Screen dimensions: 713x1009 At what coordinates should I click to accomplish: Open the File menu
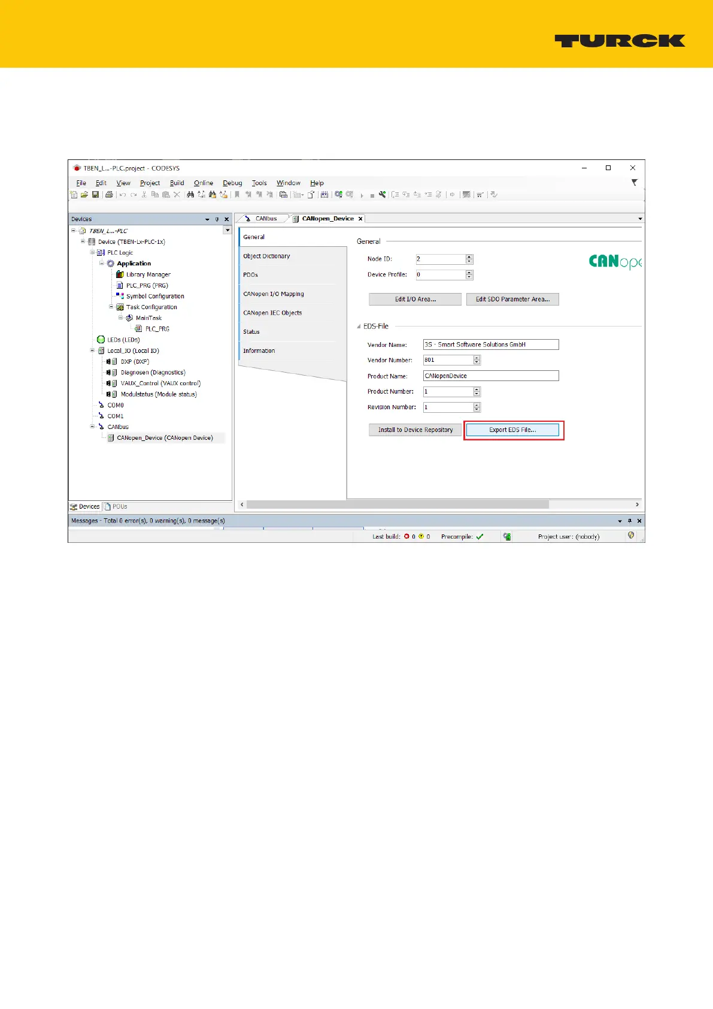[x=81, y=183]
